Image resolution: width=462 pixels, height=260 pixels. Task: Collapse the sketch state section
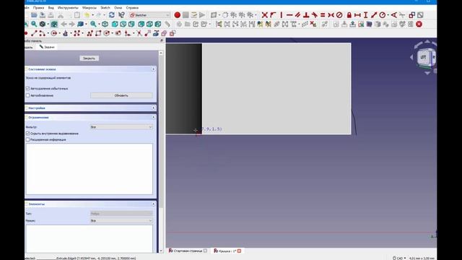[x=153, y=69]
